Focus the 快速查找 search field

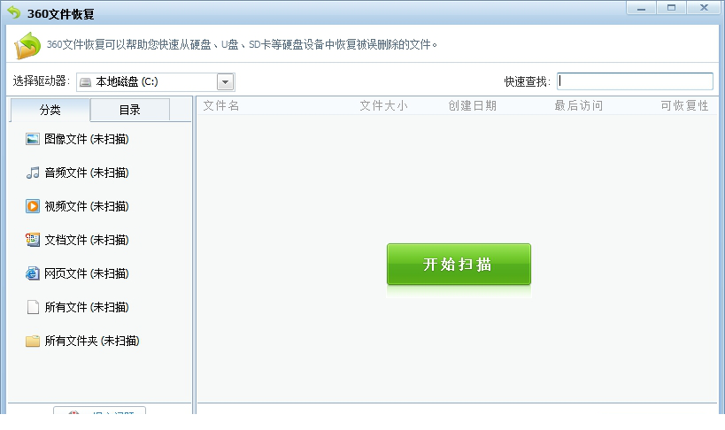point(635,81)
